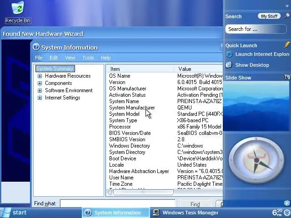Open the View menu
This screenshot has height=218, width=291.
point(70,58)
